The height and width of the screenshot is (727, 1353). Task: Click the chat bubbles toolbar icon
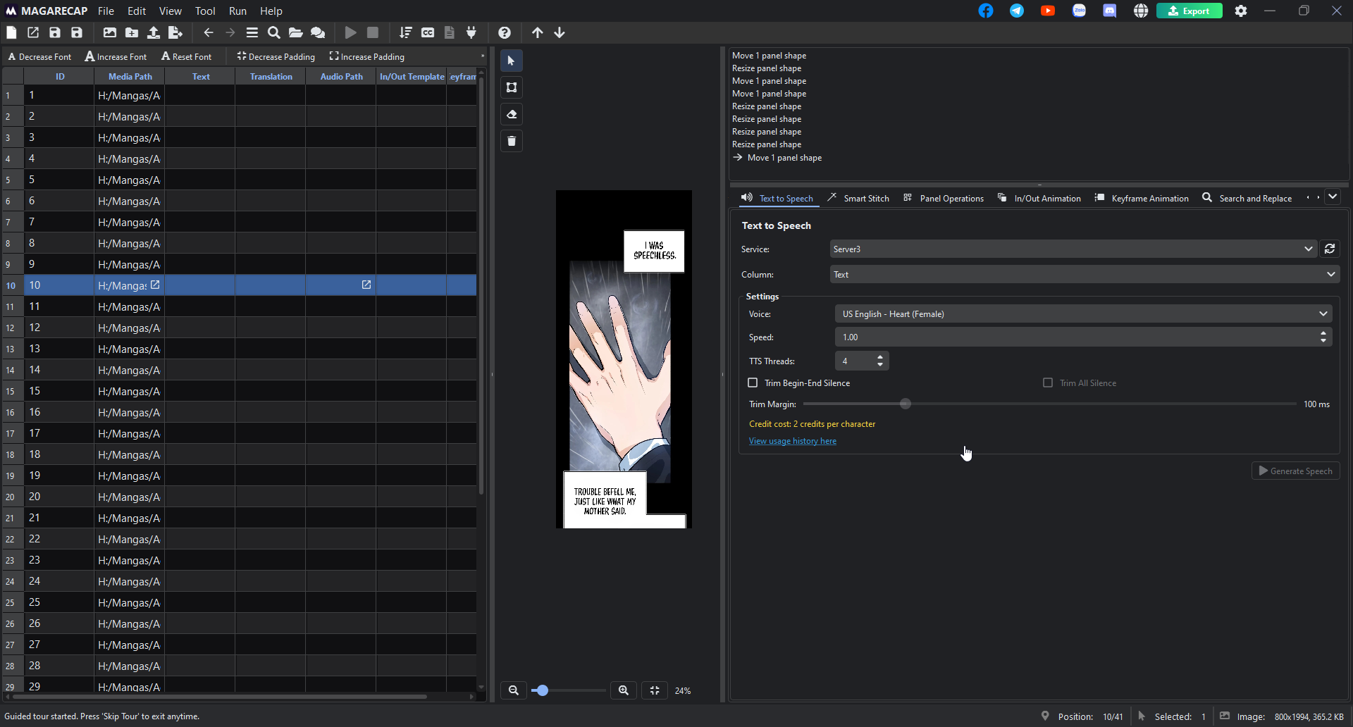coord(318,32)
